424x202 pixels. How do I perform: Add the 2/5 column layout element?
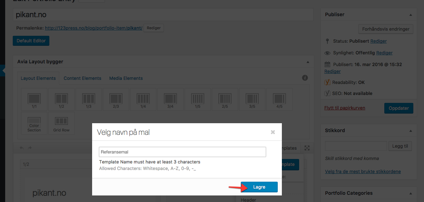tap(225, 99)
